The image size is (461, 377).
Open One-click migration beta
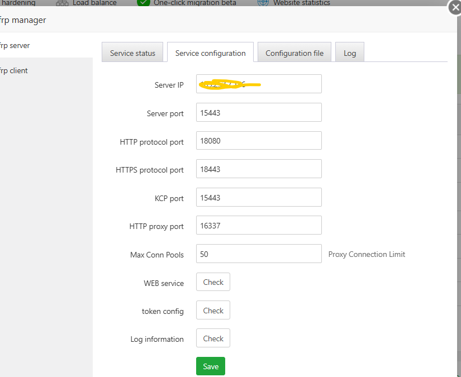click(194, 3)
